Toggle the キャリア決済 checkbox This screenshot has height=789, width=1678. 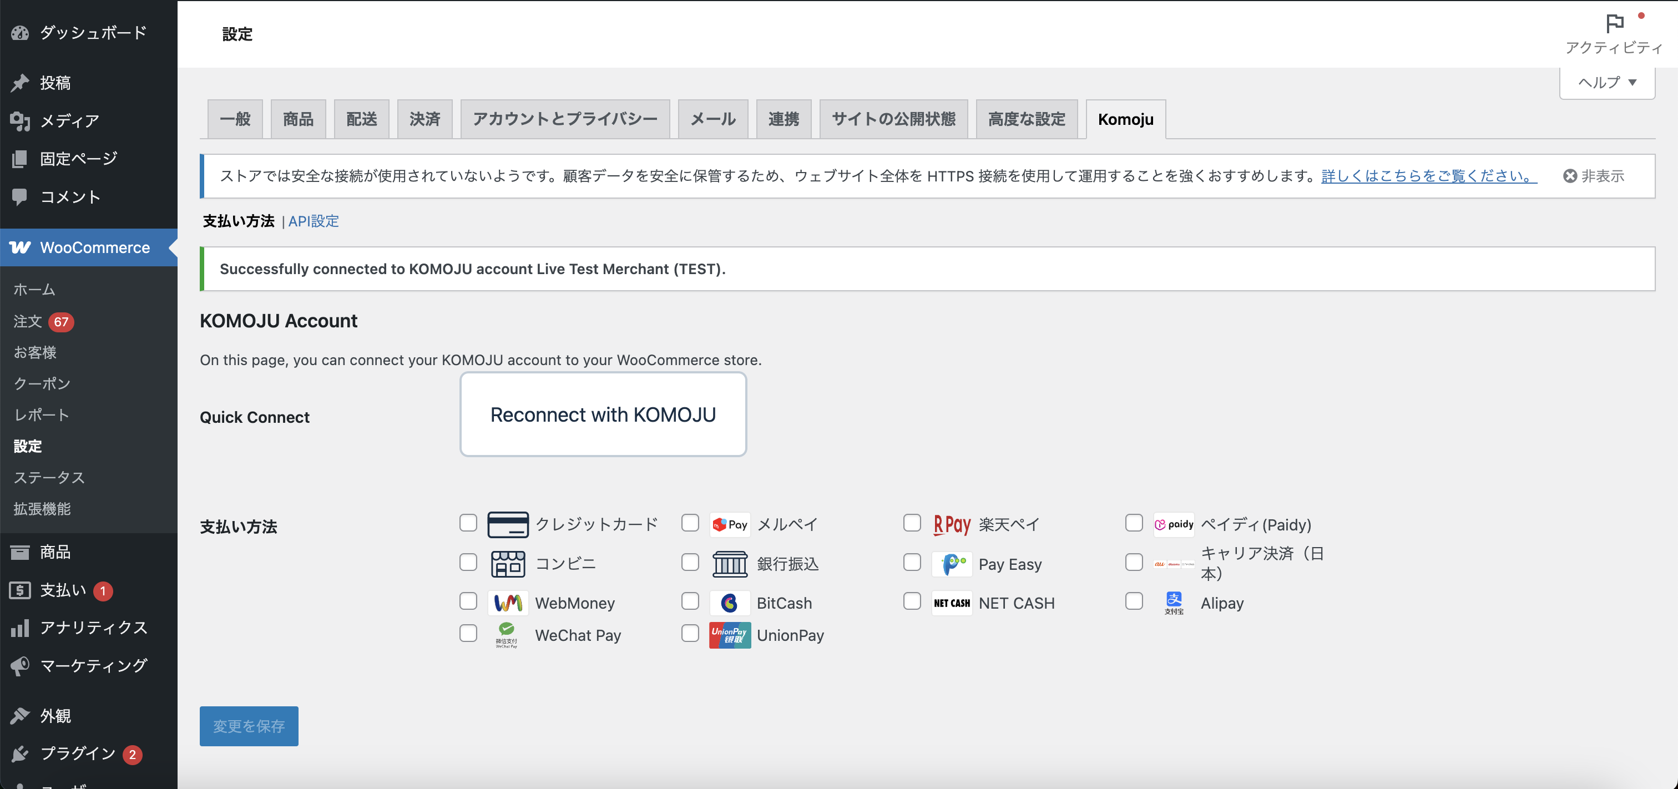click(x=1134, y=562)
